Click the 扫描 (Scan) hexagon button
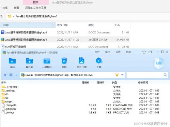This screenshot has width=170, height=127. point(159,63)
